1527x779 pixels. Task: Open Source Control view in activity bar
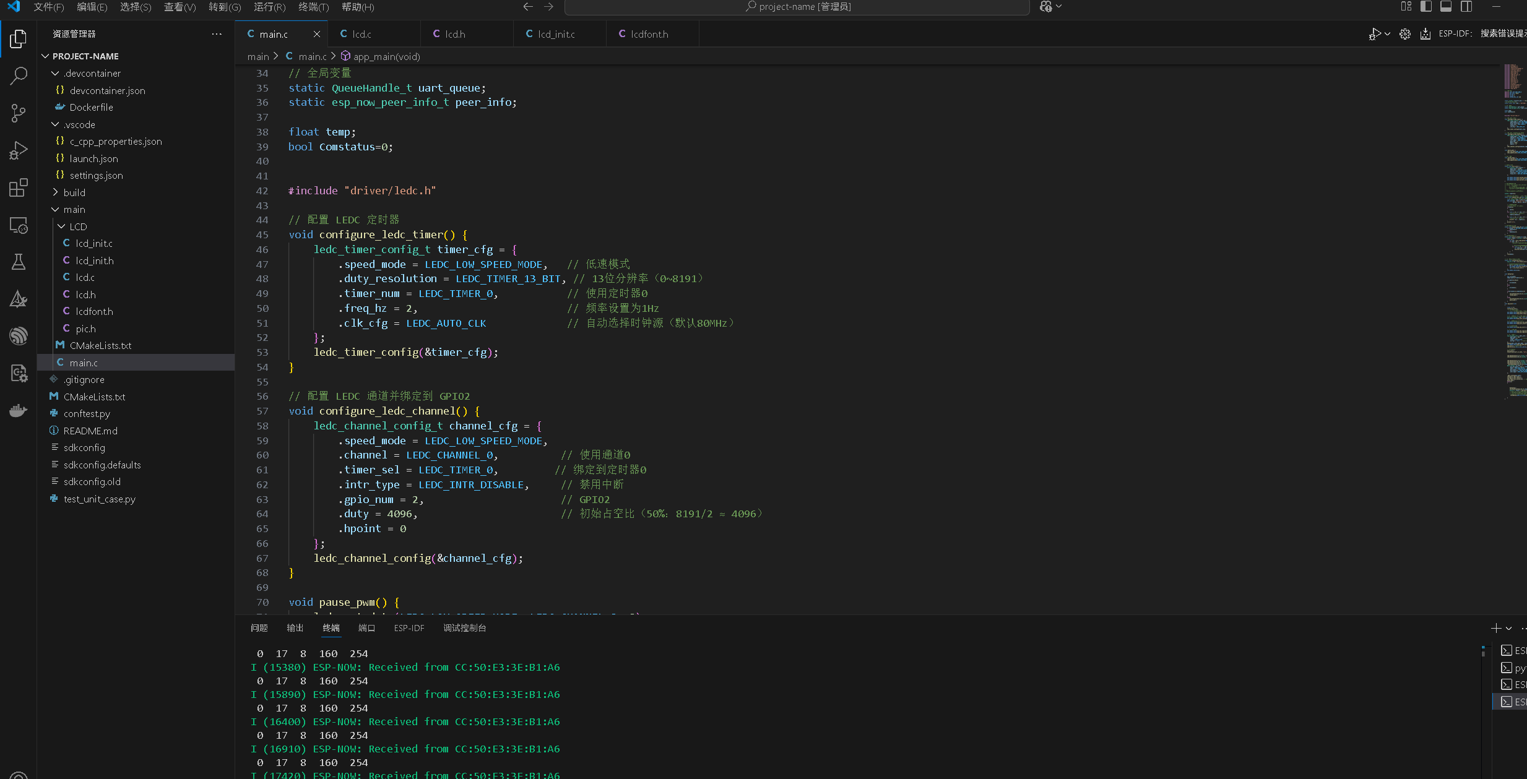click(19, 113)
